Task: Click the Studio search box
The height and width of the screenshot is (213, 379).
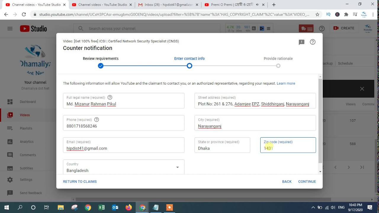Action: pyautogui.click(x=147, y=28)
